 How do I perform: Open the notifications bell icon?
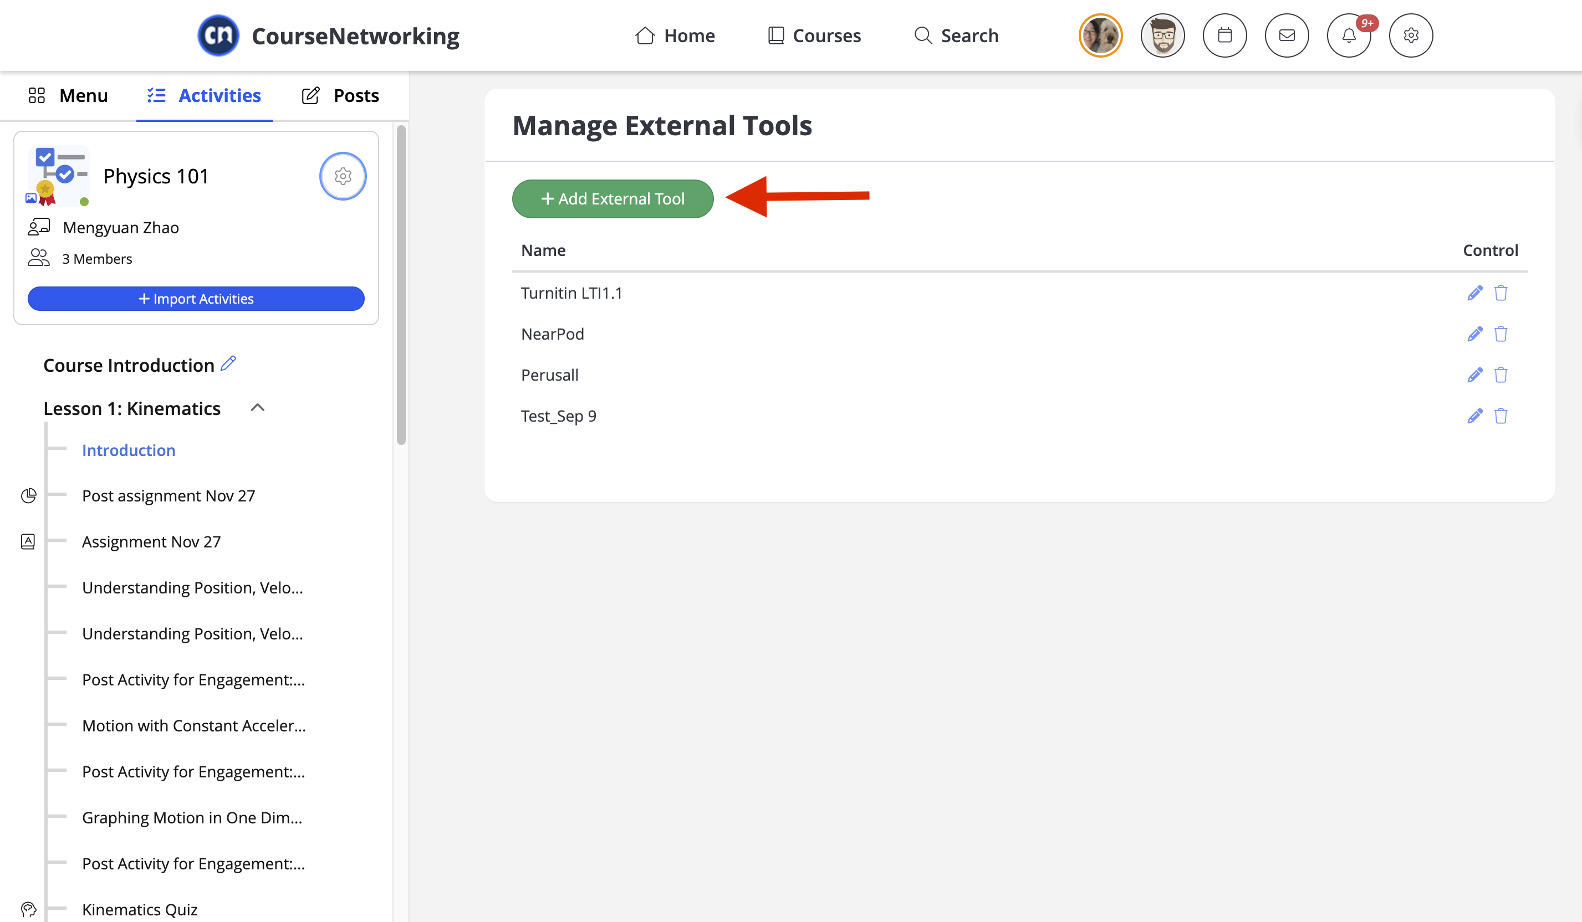tap(1349, 36)
